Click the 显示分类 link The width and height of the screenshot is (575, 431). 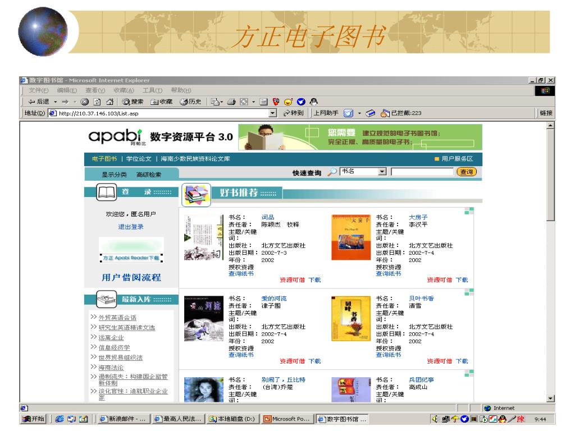coord(114,175)
